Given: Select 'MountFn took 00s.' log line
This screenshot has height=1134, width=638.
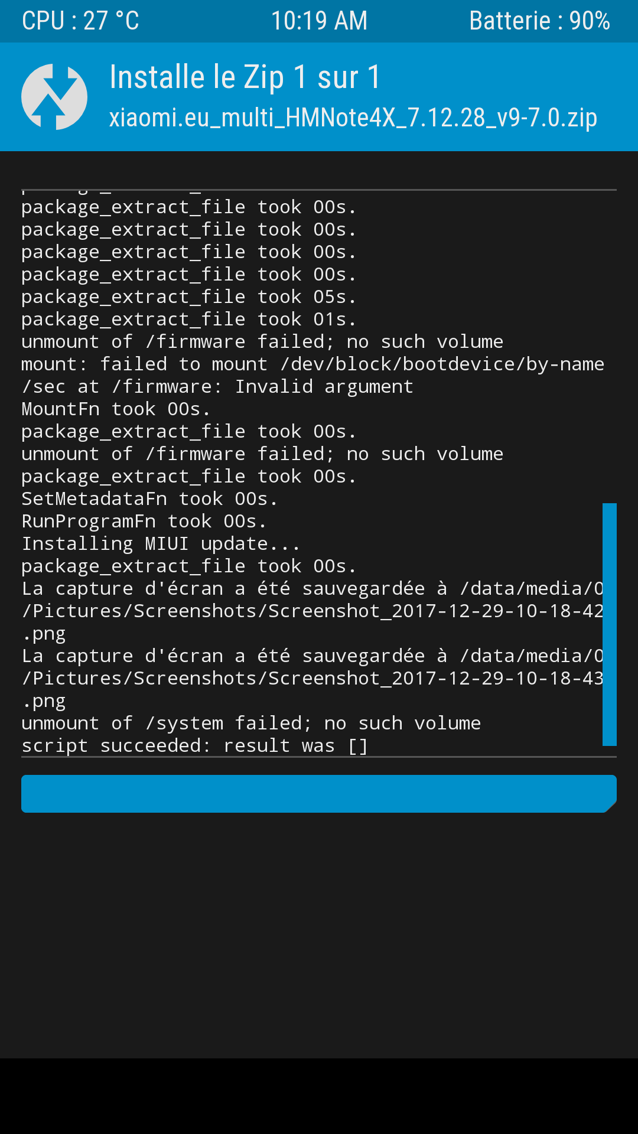Looking at the screenshot, I should pos(116,409).
